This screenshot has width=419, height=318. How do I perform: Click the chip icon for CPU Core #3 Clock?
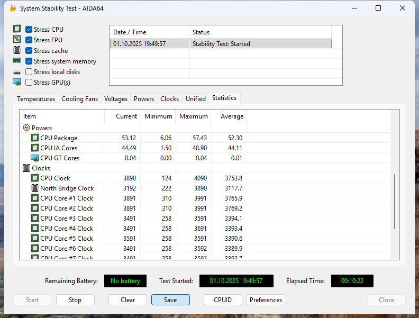click(35, 218)
